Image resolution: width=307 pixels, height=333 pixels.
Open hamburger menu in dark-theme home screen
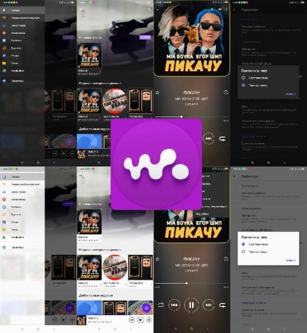(x=81, y=9)
